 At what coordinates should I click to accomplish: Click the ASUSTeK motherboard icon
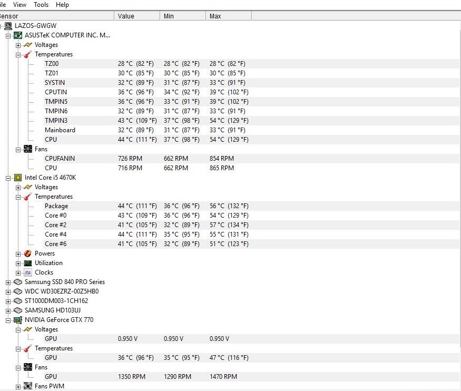tap(18, 35)
